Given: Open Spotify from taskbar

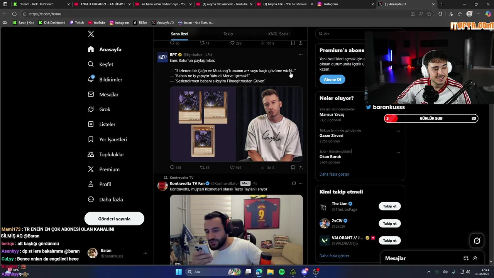Looking at the screenshot, I should (x=282, y=272).
